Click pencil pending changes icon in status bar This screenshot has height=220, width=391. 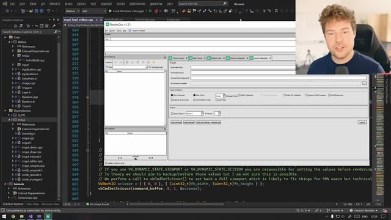316,210
